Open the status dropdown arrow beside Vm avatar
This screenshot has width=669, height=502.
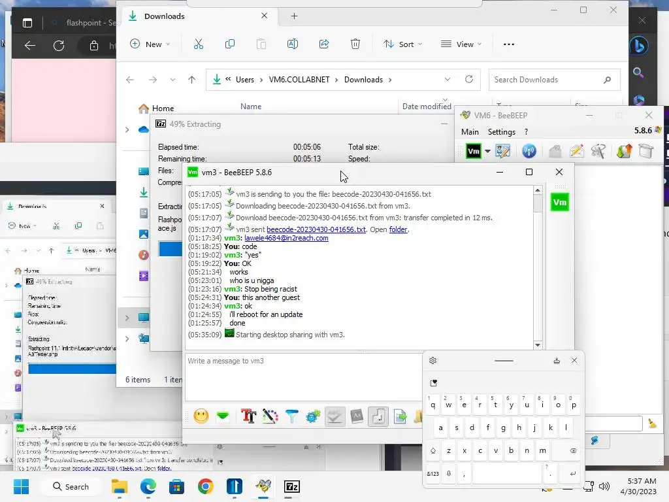tap(487, 151)
